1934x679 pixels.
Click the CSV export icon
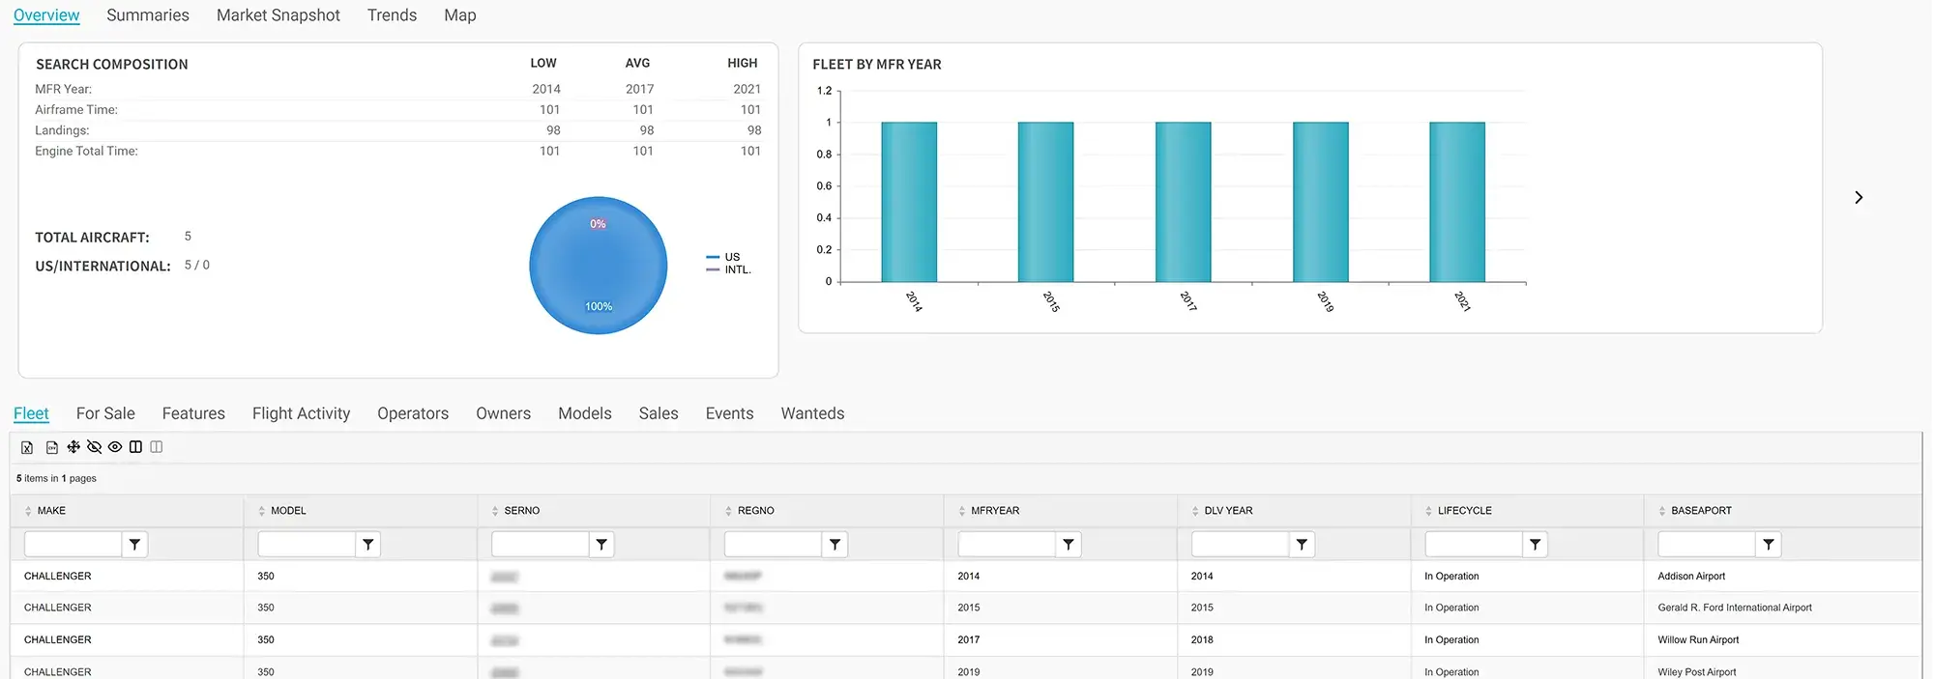click(52, 447)
